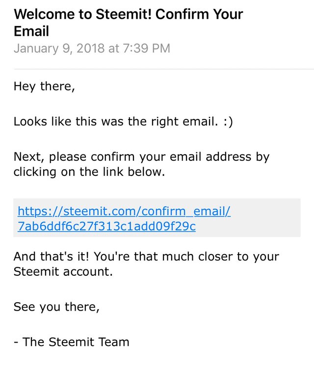Click the link's code line starting with 7ab6ddf6
Viewport: 314px width, 373px height.
coord(106,227)
